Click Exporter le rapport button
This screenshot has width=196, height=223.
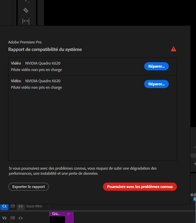point(28,186)
